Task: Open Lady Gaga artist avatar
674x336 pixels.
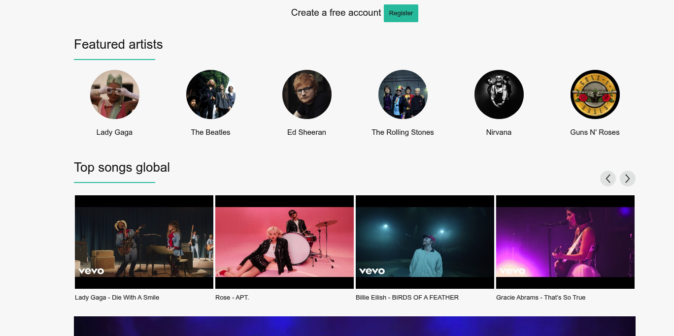Action: pyautogui.click(x=115, y=94)
